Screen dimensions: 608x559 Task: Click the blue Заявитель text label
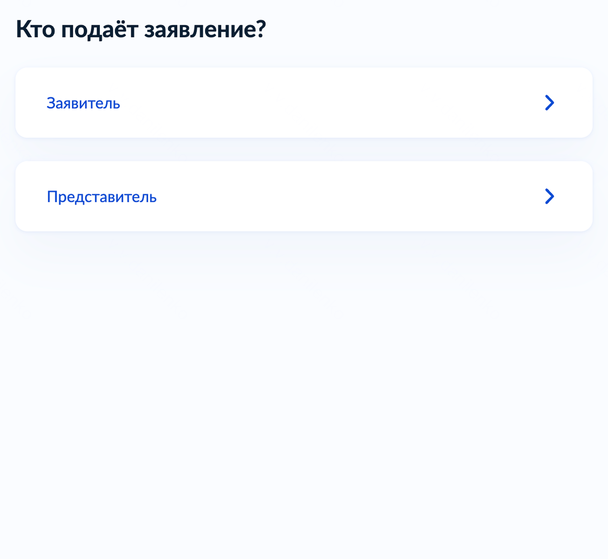[x=83, y=103]
